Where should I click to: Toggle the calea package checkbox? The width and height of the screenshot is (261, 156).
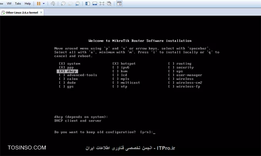[x=62, y=79]
